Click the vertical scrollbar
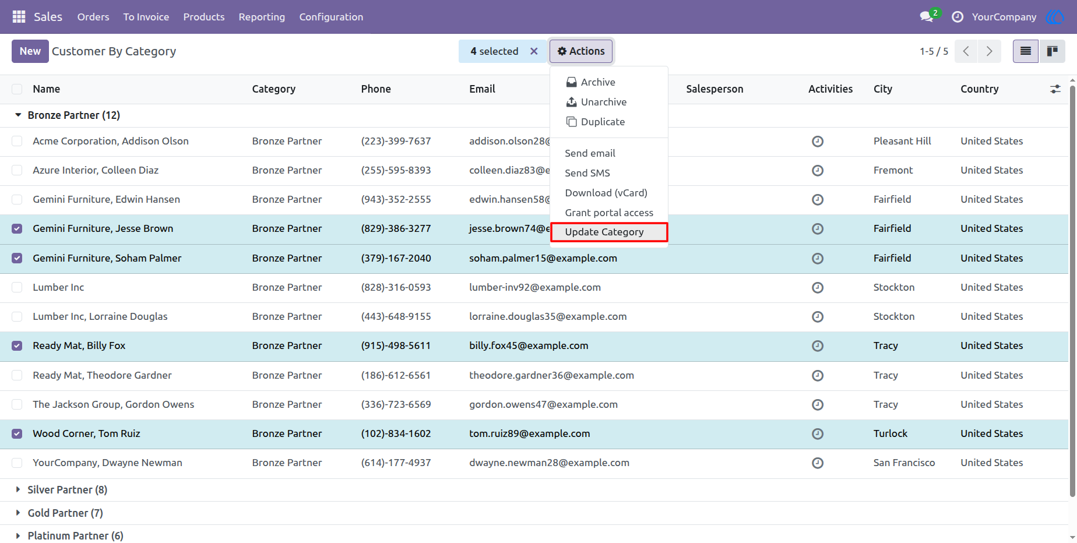The width and height of the screenshot is (1077, 543). point(1072,291)
